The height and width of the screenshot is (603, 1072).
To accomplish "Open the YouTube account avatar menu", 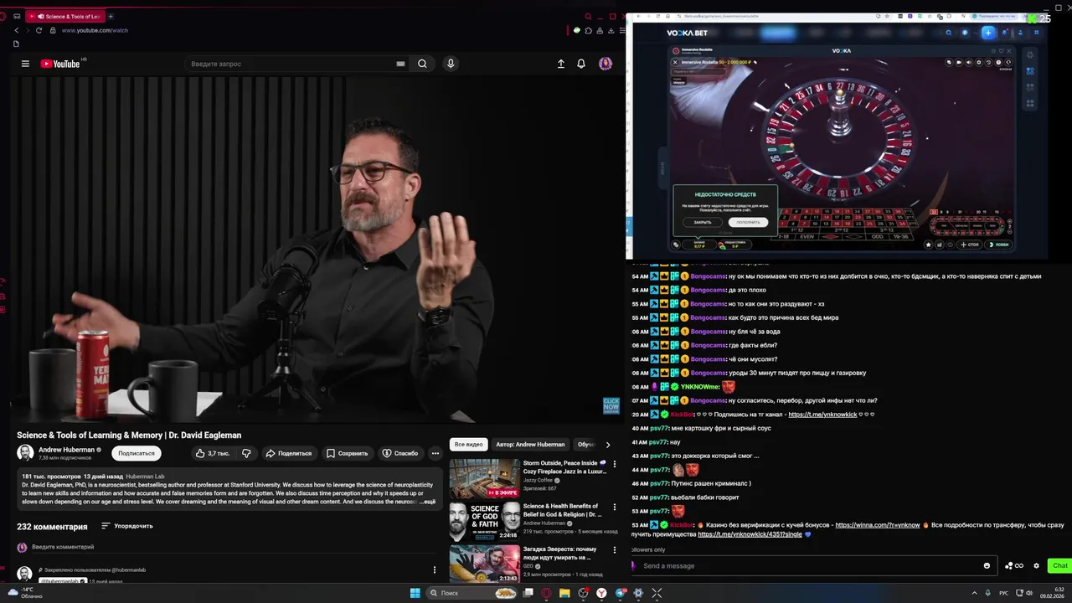I will click(606, 64).
